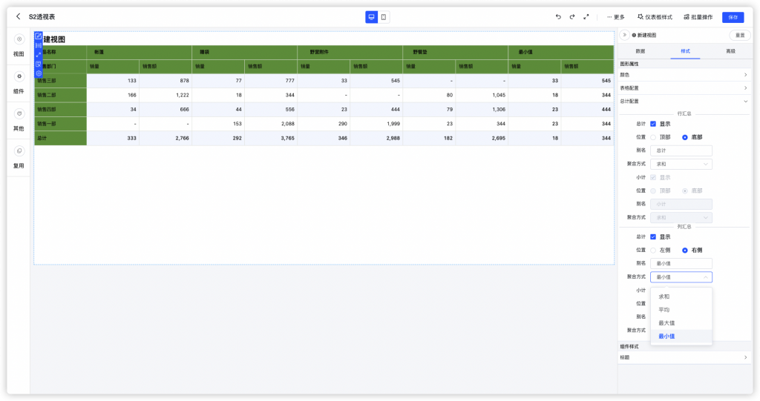Expand the 颜色 section
Viewport: 760px width, 401px height.
684,75
